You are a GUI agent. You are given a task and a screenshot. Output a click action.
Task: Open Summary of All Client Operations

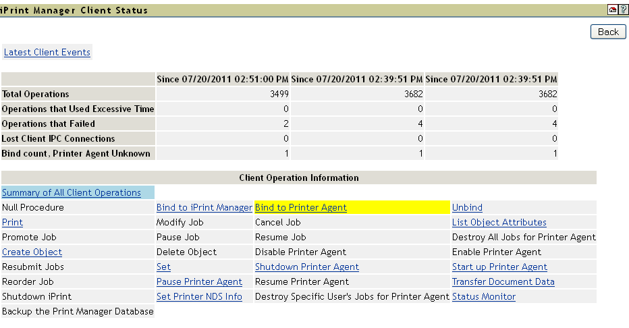click(72, 192)
